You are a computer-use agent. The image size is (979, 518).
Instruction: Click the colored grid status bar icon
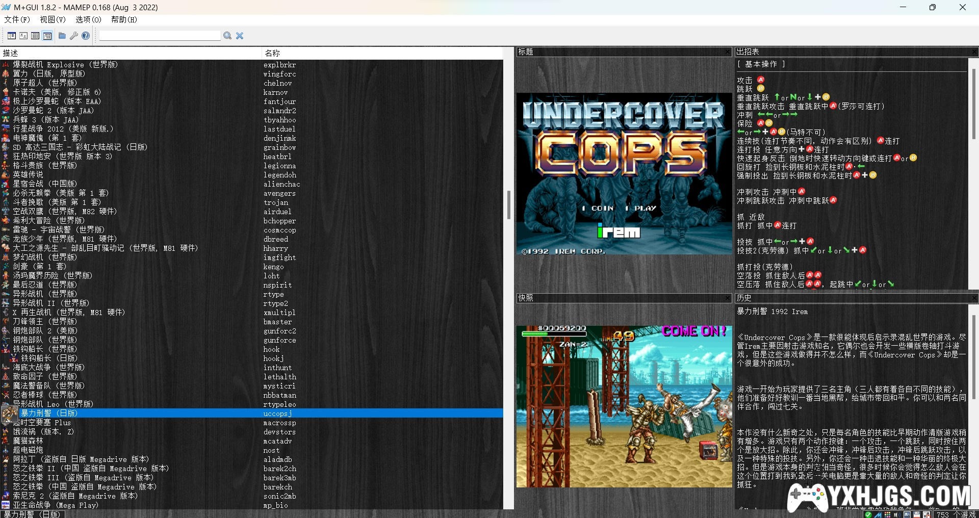[x=888, y=514]
